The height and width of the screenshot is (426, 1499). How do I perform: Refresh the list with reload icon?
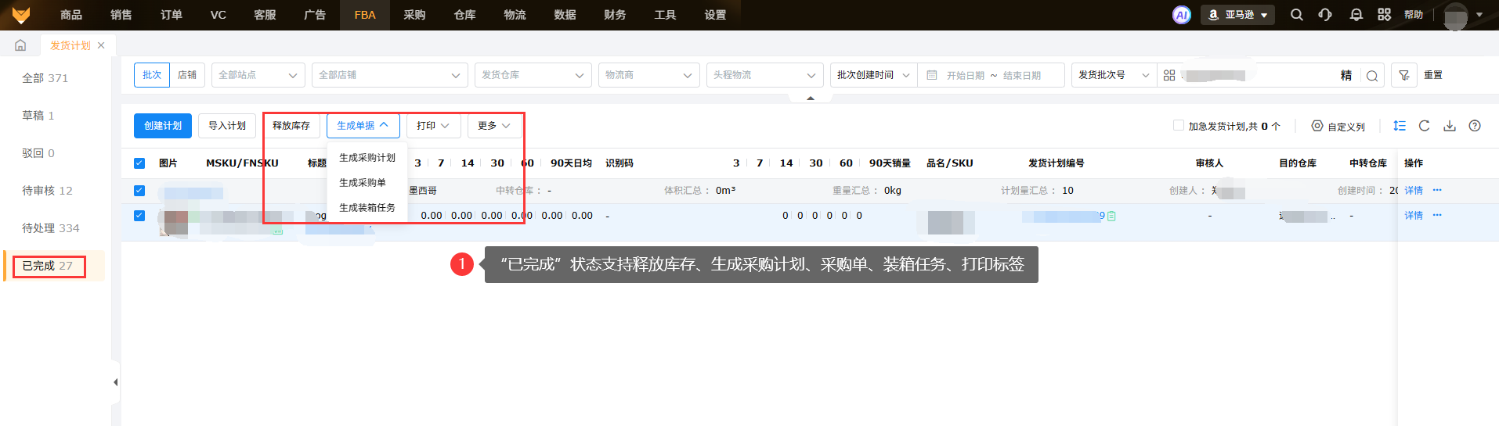[1425, 126]
